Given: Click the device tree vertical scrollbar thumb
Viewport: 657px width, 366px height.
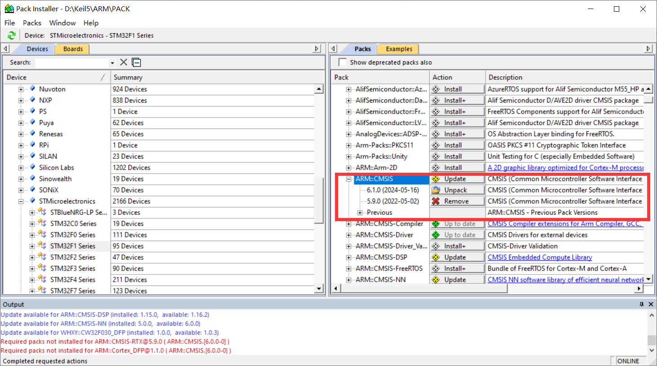Looking at the screenshot, I should (319, 200).
